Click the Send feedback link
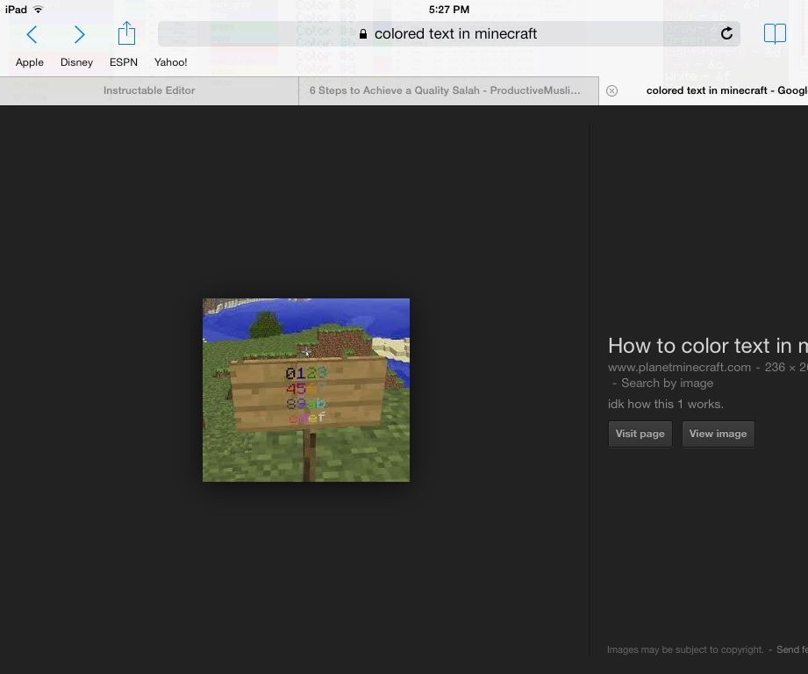 pos(792,649)
